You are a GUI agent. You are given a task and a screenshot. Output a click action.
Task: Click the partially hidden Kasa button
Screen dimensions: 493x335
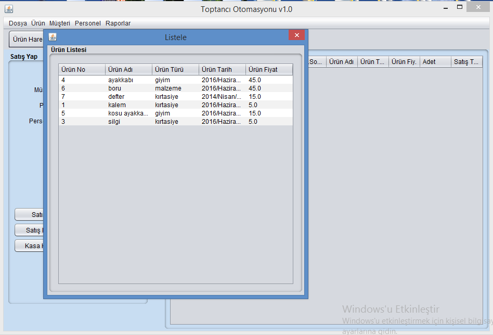point(29,246)
